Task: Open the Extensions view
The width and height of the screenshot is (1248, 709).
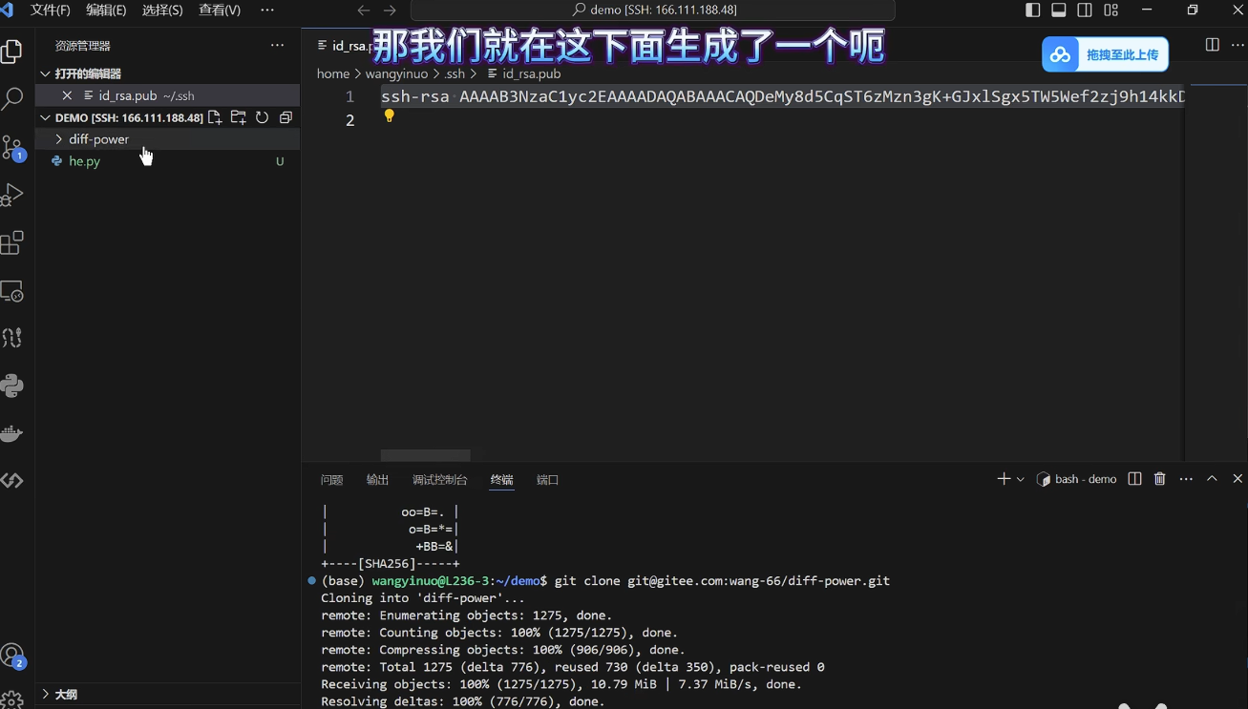Action: (11, 242)
